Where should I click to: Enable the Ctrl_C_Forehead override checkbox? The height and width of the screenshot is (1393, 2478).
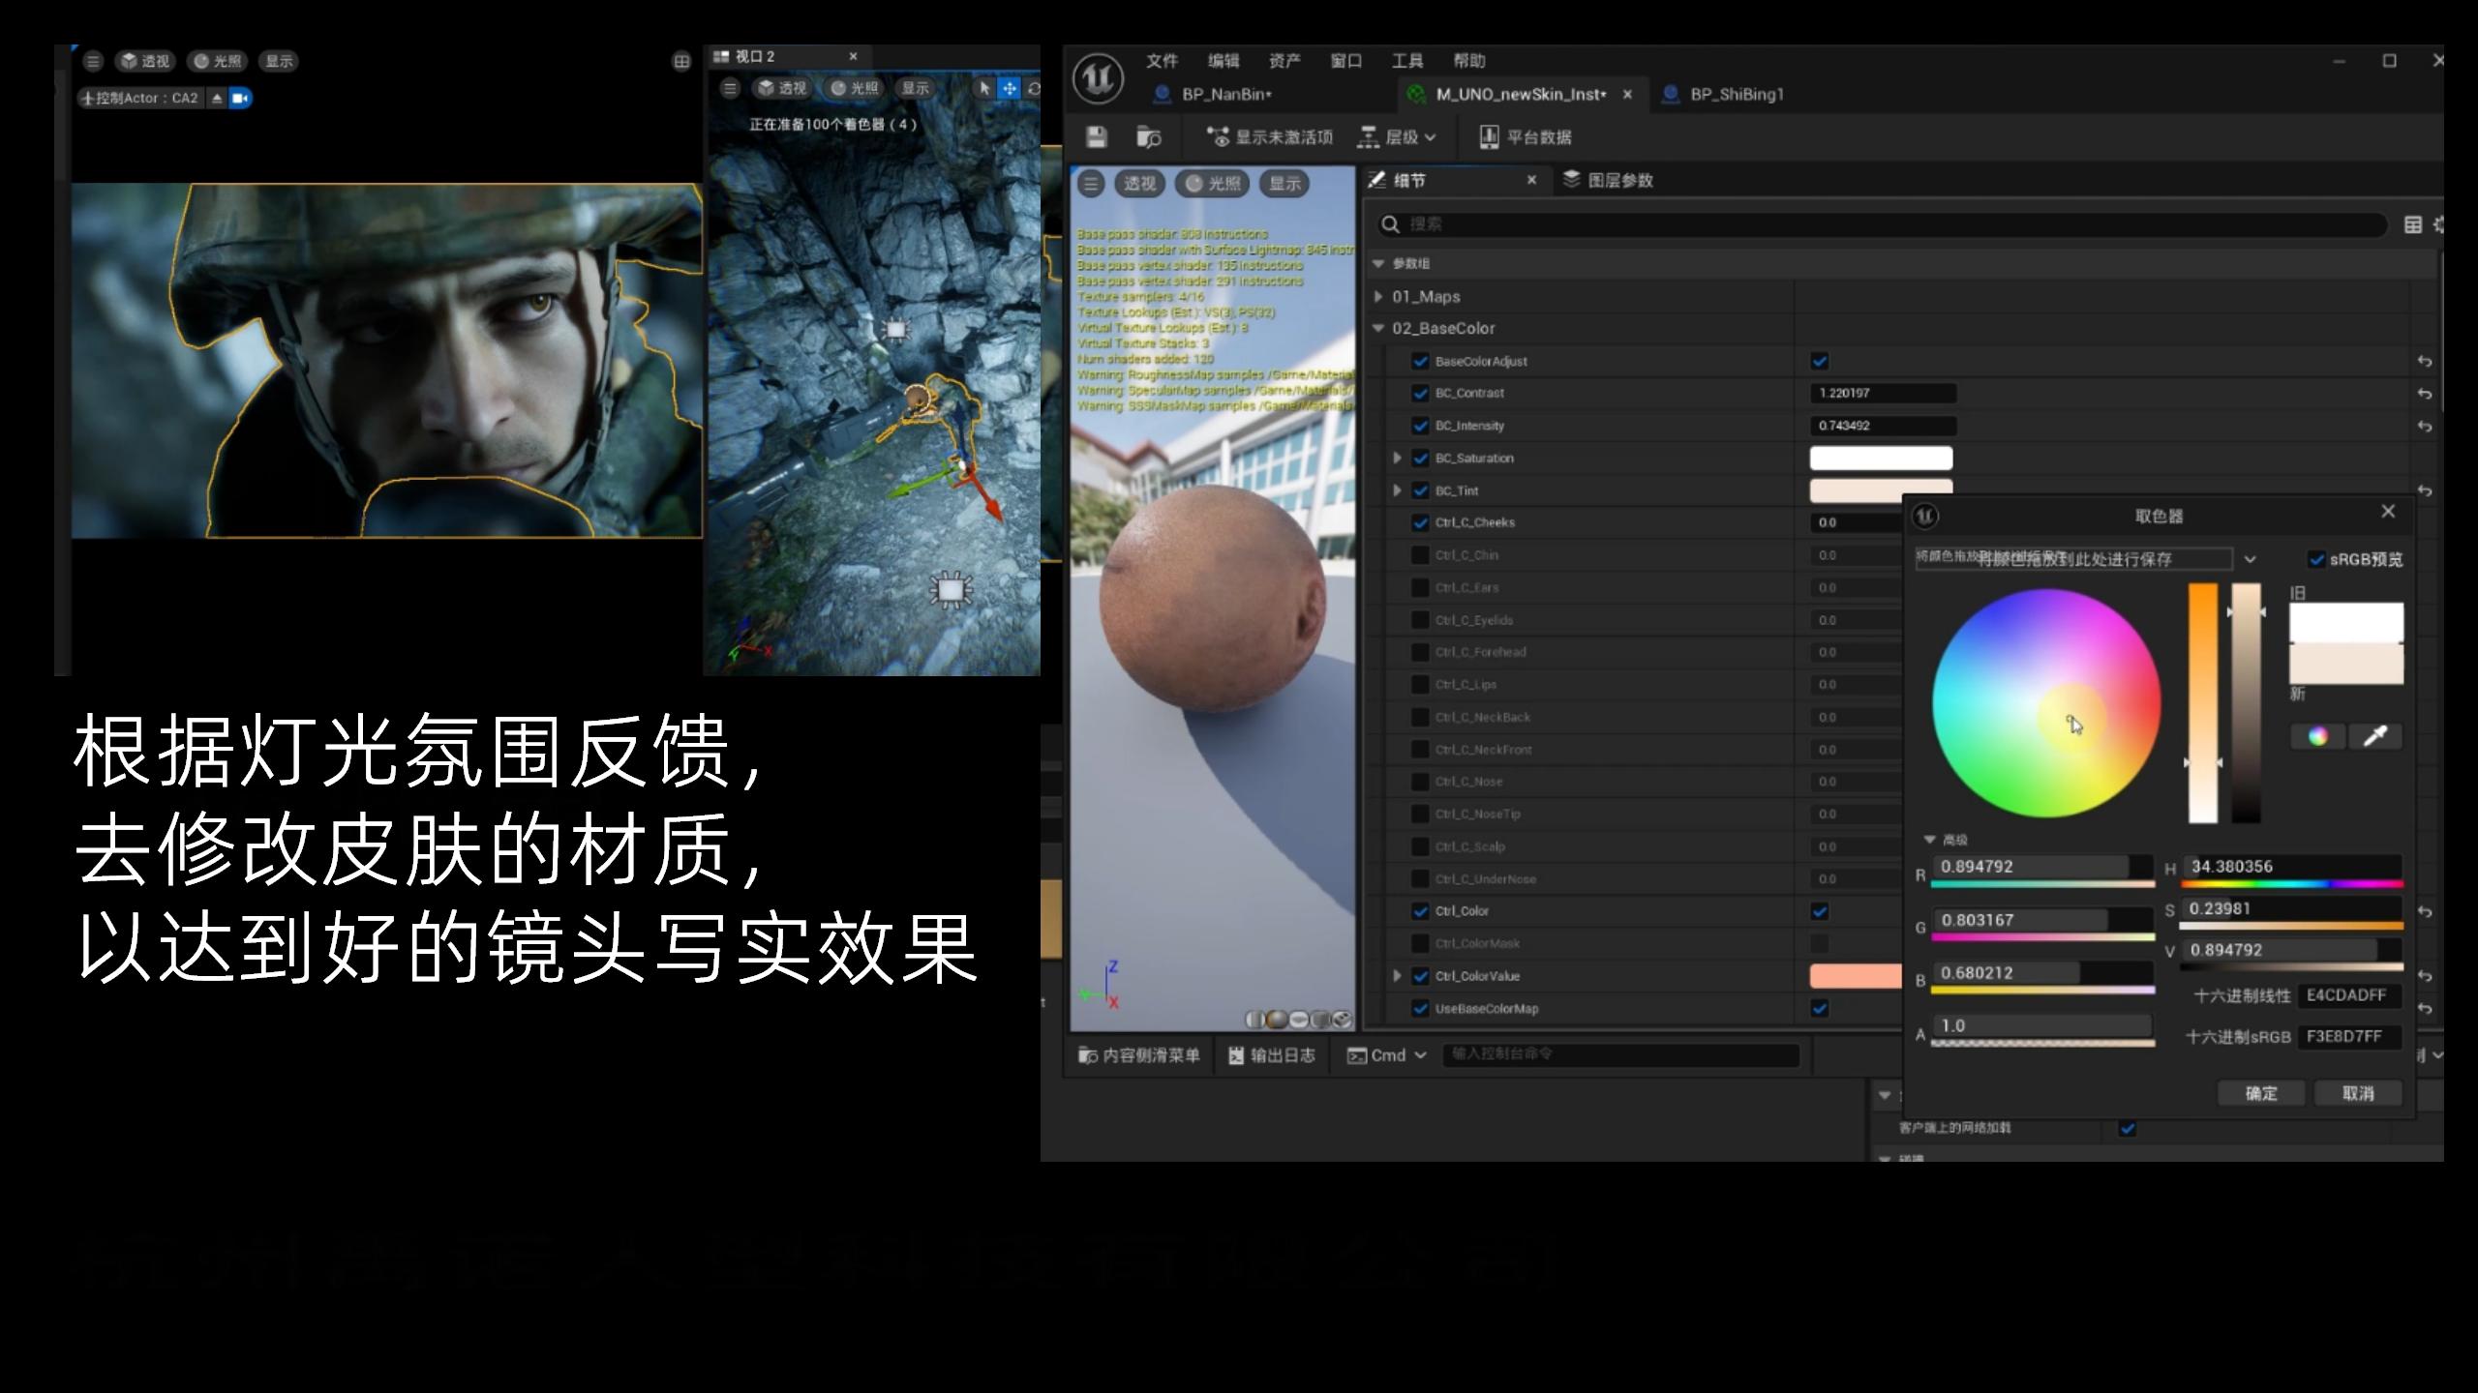(1420, 652)
